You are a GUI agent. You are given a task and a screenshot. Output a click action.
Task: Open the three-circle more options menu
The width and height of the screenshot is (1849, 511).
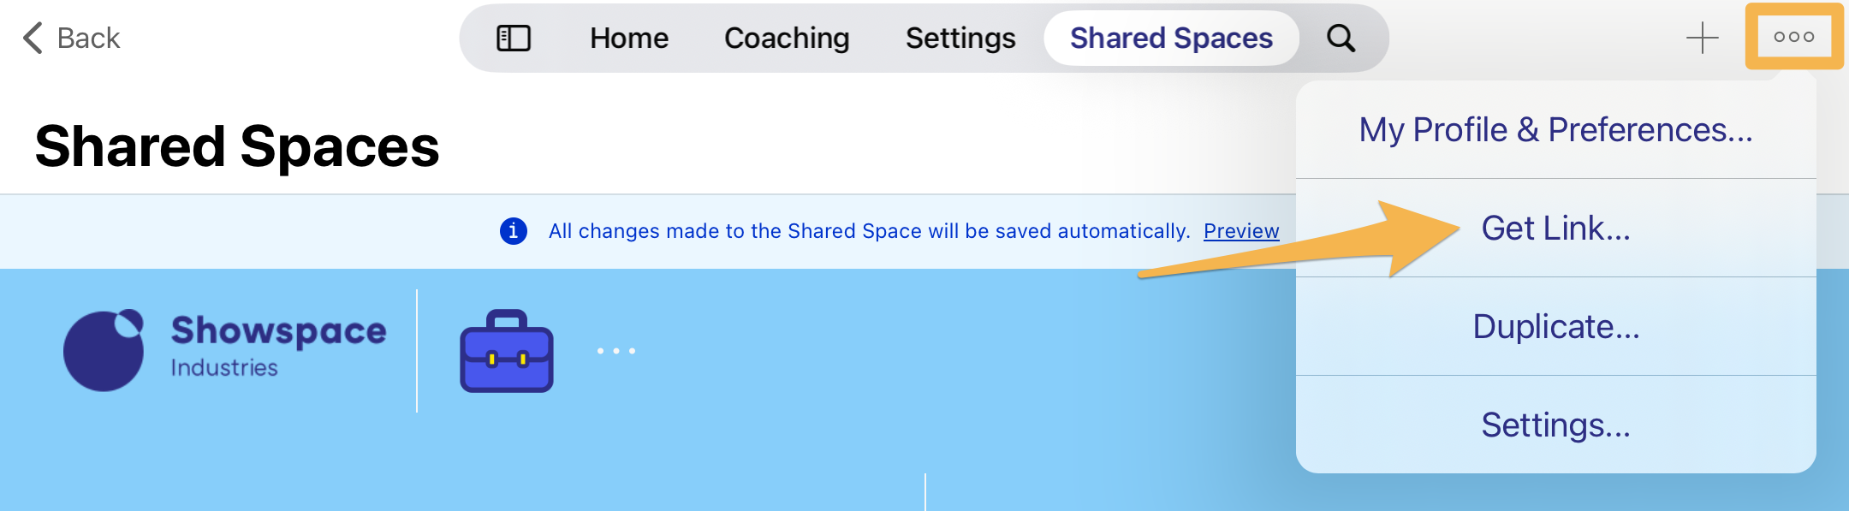click(1793, 37)
